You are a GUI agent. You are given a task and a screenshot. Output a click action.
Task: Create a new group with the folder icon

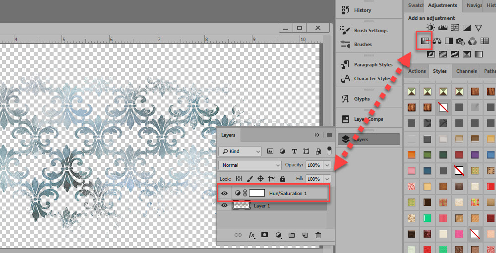click(291, 235)
